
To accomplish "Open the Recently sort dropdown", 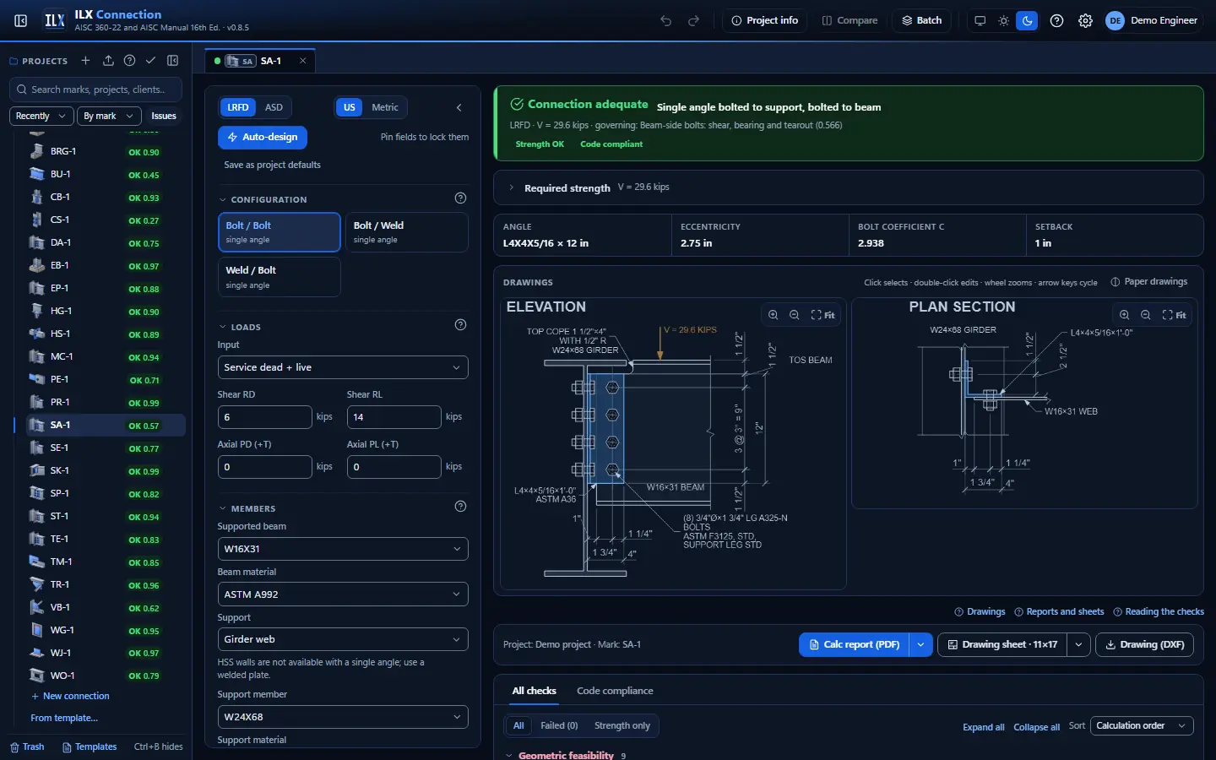I will pos(41,116).
